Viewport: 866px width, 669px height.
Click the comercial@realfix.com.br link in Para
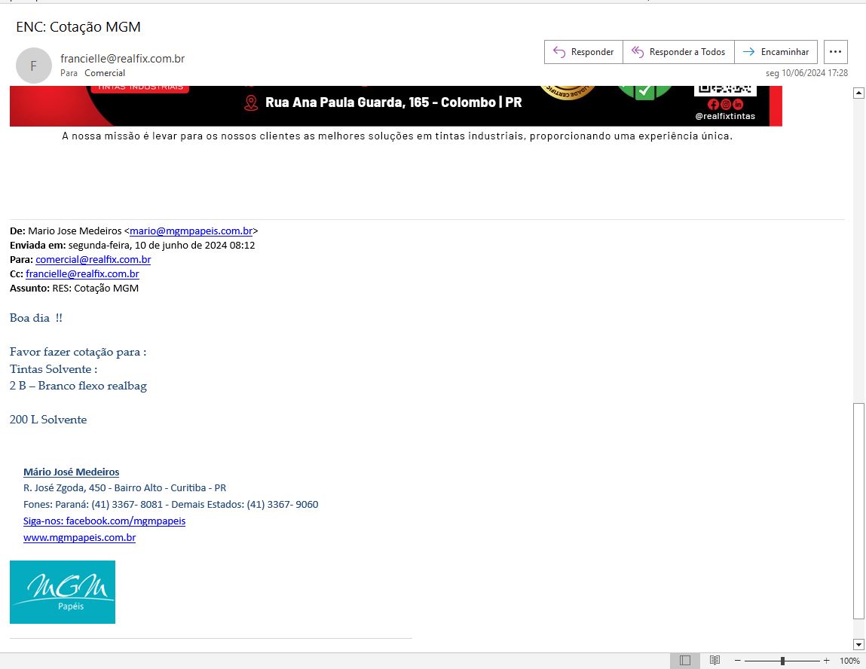(93, 260)
